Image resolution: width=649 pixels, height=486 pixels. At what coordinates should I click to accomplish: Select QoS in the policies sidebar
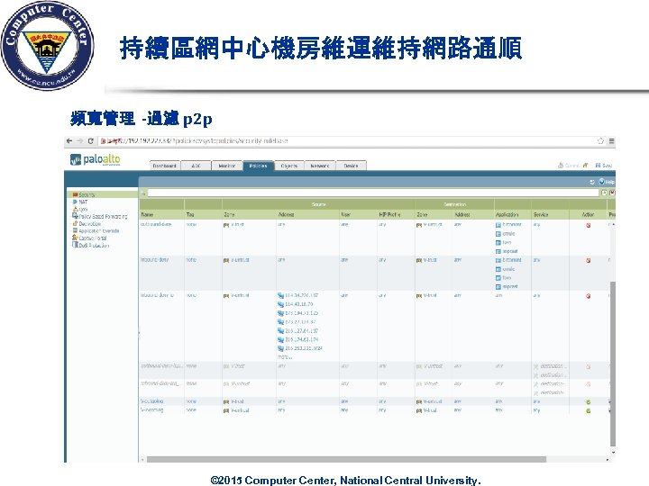click(80, 209)
